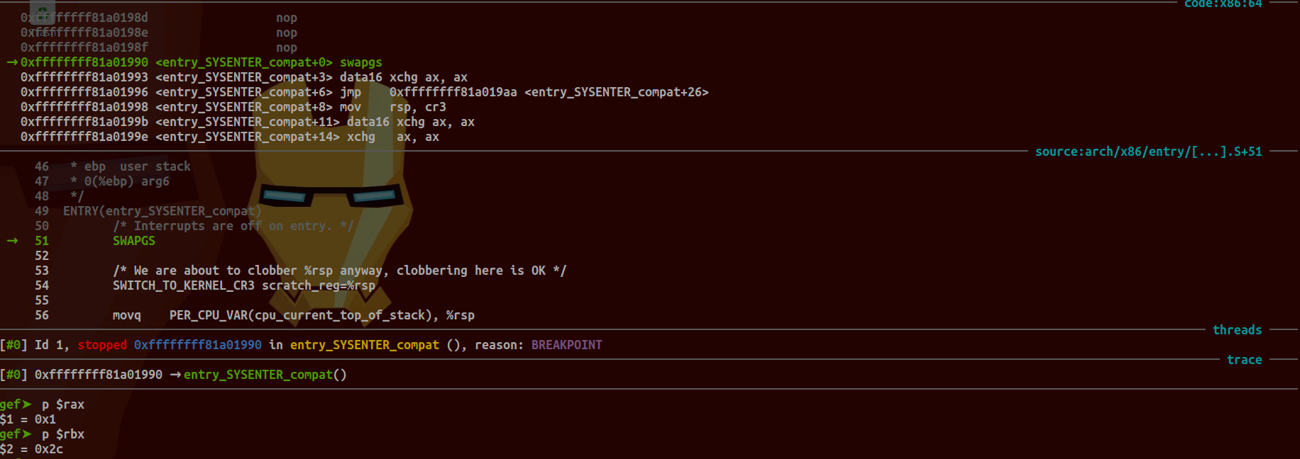Click the SWITCH_TO_KERNEL_CR3 line in the source
This screenshot has width=1300, height=459.
pyautogui.click(x=243, y=285)
